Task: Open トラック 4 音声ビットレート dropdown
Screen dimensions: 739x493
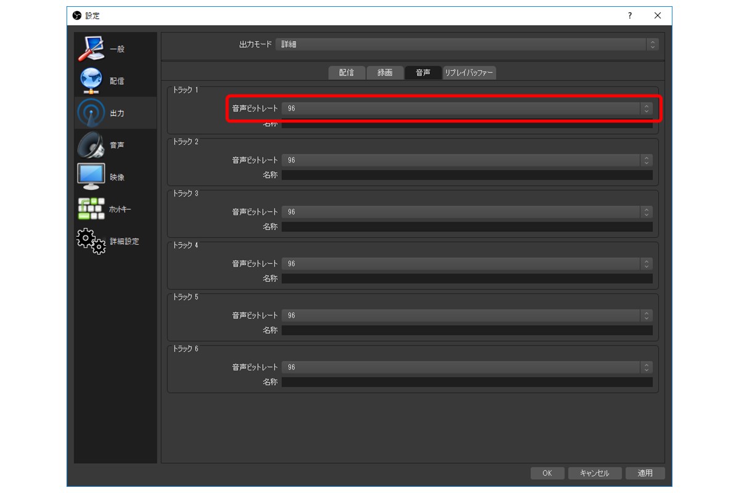Action: tap(467, 264)
